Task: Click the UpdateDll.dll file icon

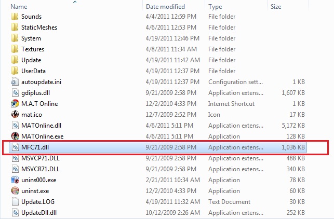Action: click(15, 213)
